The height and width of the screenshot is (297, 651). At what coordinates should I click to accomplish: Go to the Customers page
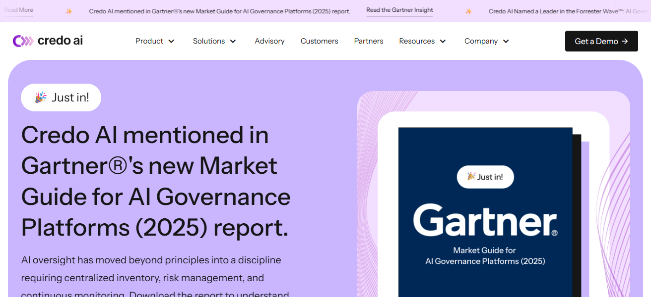[x=319, y=41]
